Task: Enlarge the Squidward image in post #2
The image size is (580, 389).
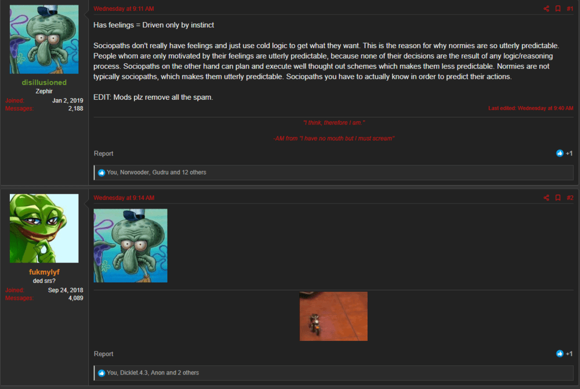Action: pyautogui.click(x=130, y=246)
